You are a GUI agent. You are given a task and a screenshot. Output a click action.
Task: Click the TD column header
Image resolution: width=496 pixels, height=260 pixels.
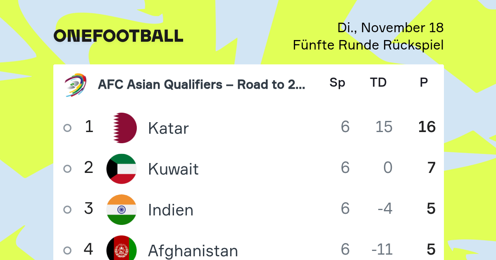pos(378,83)
